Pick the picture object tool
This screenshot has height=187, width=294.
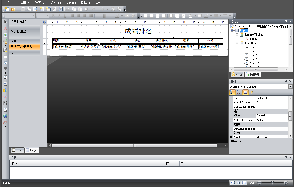(5, 35)
